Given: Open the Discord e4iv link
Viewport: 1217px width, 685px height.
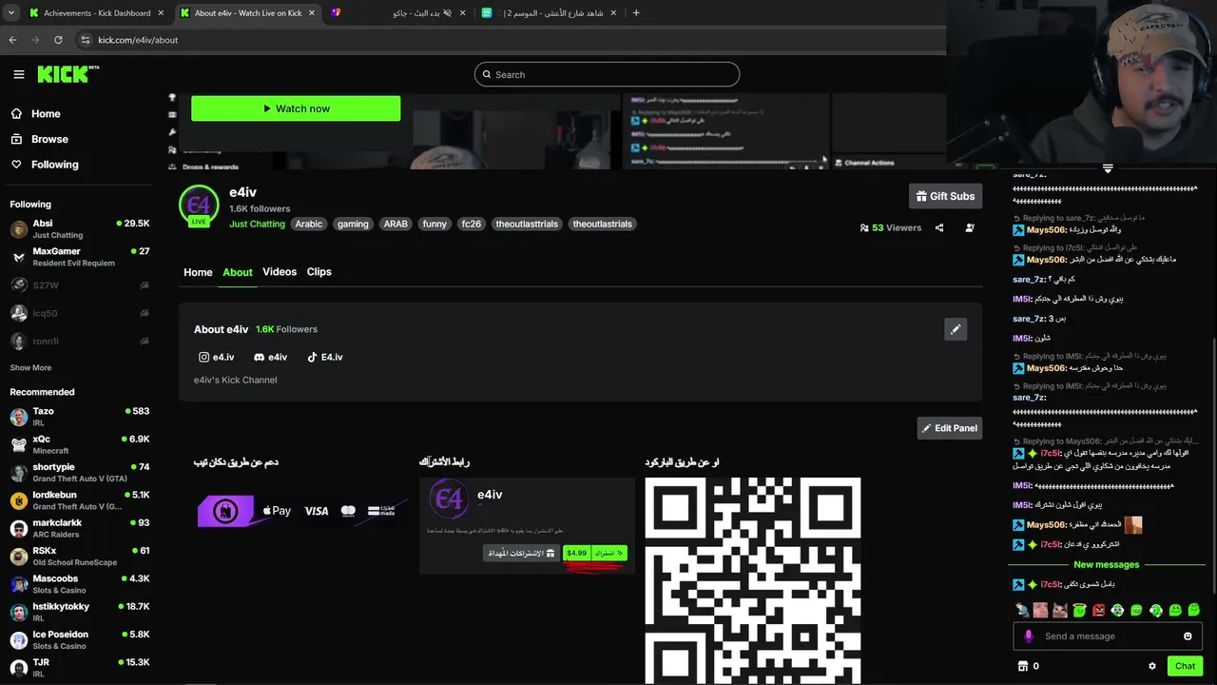Looking at the screenshot, I should (x=270, y=357).
